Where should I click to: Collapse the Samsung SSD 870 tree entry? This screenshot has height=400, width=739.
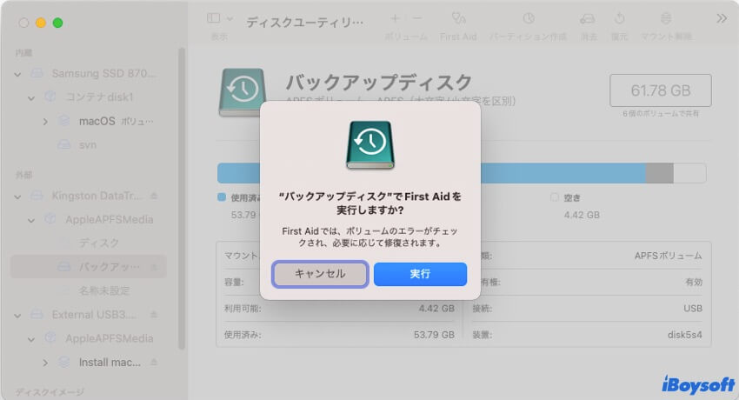(x=17, y=74)
